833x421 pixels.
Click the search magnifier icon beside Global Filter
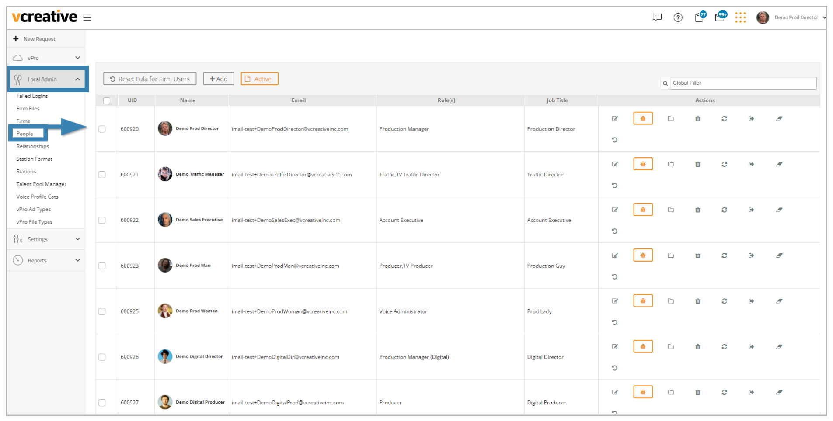(x=665, y=83)
